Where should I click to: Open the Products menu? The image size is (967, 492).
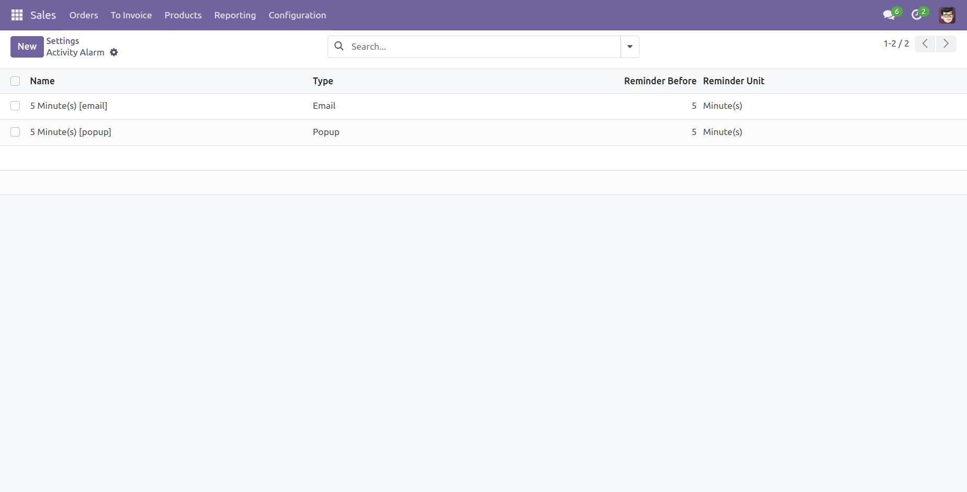tap(183, 15)
